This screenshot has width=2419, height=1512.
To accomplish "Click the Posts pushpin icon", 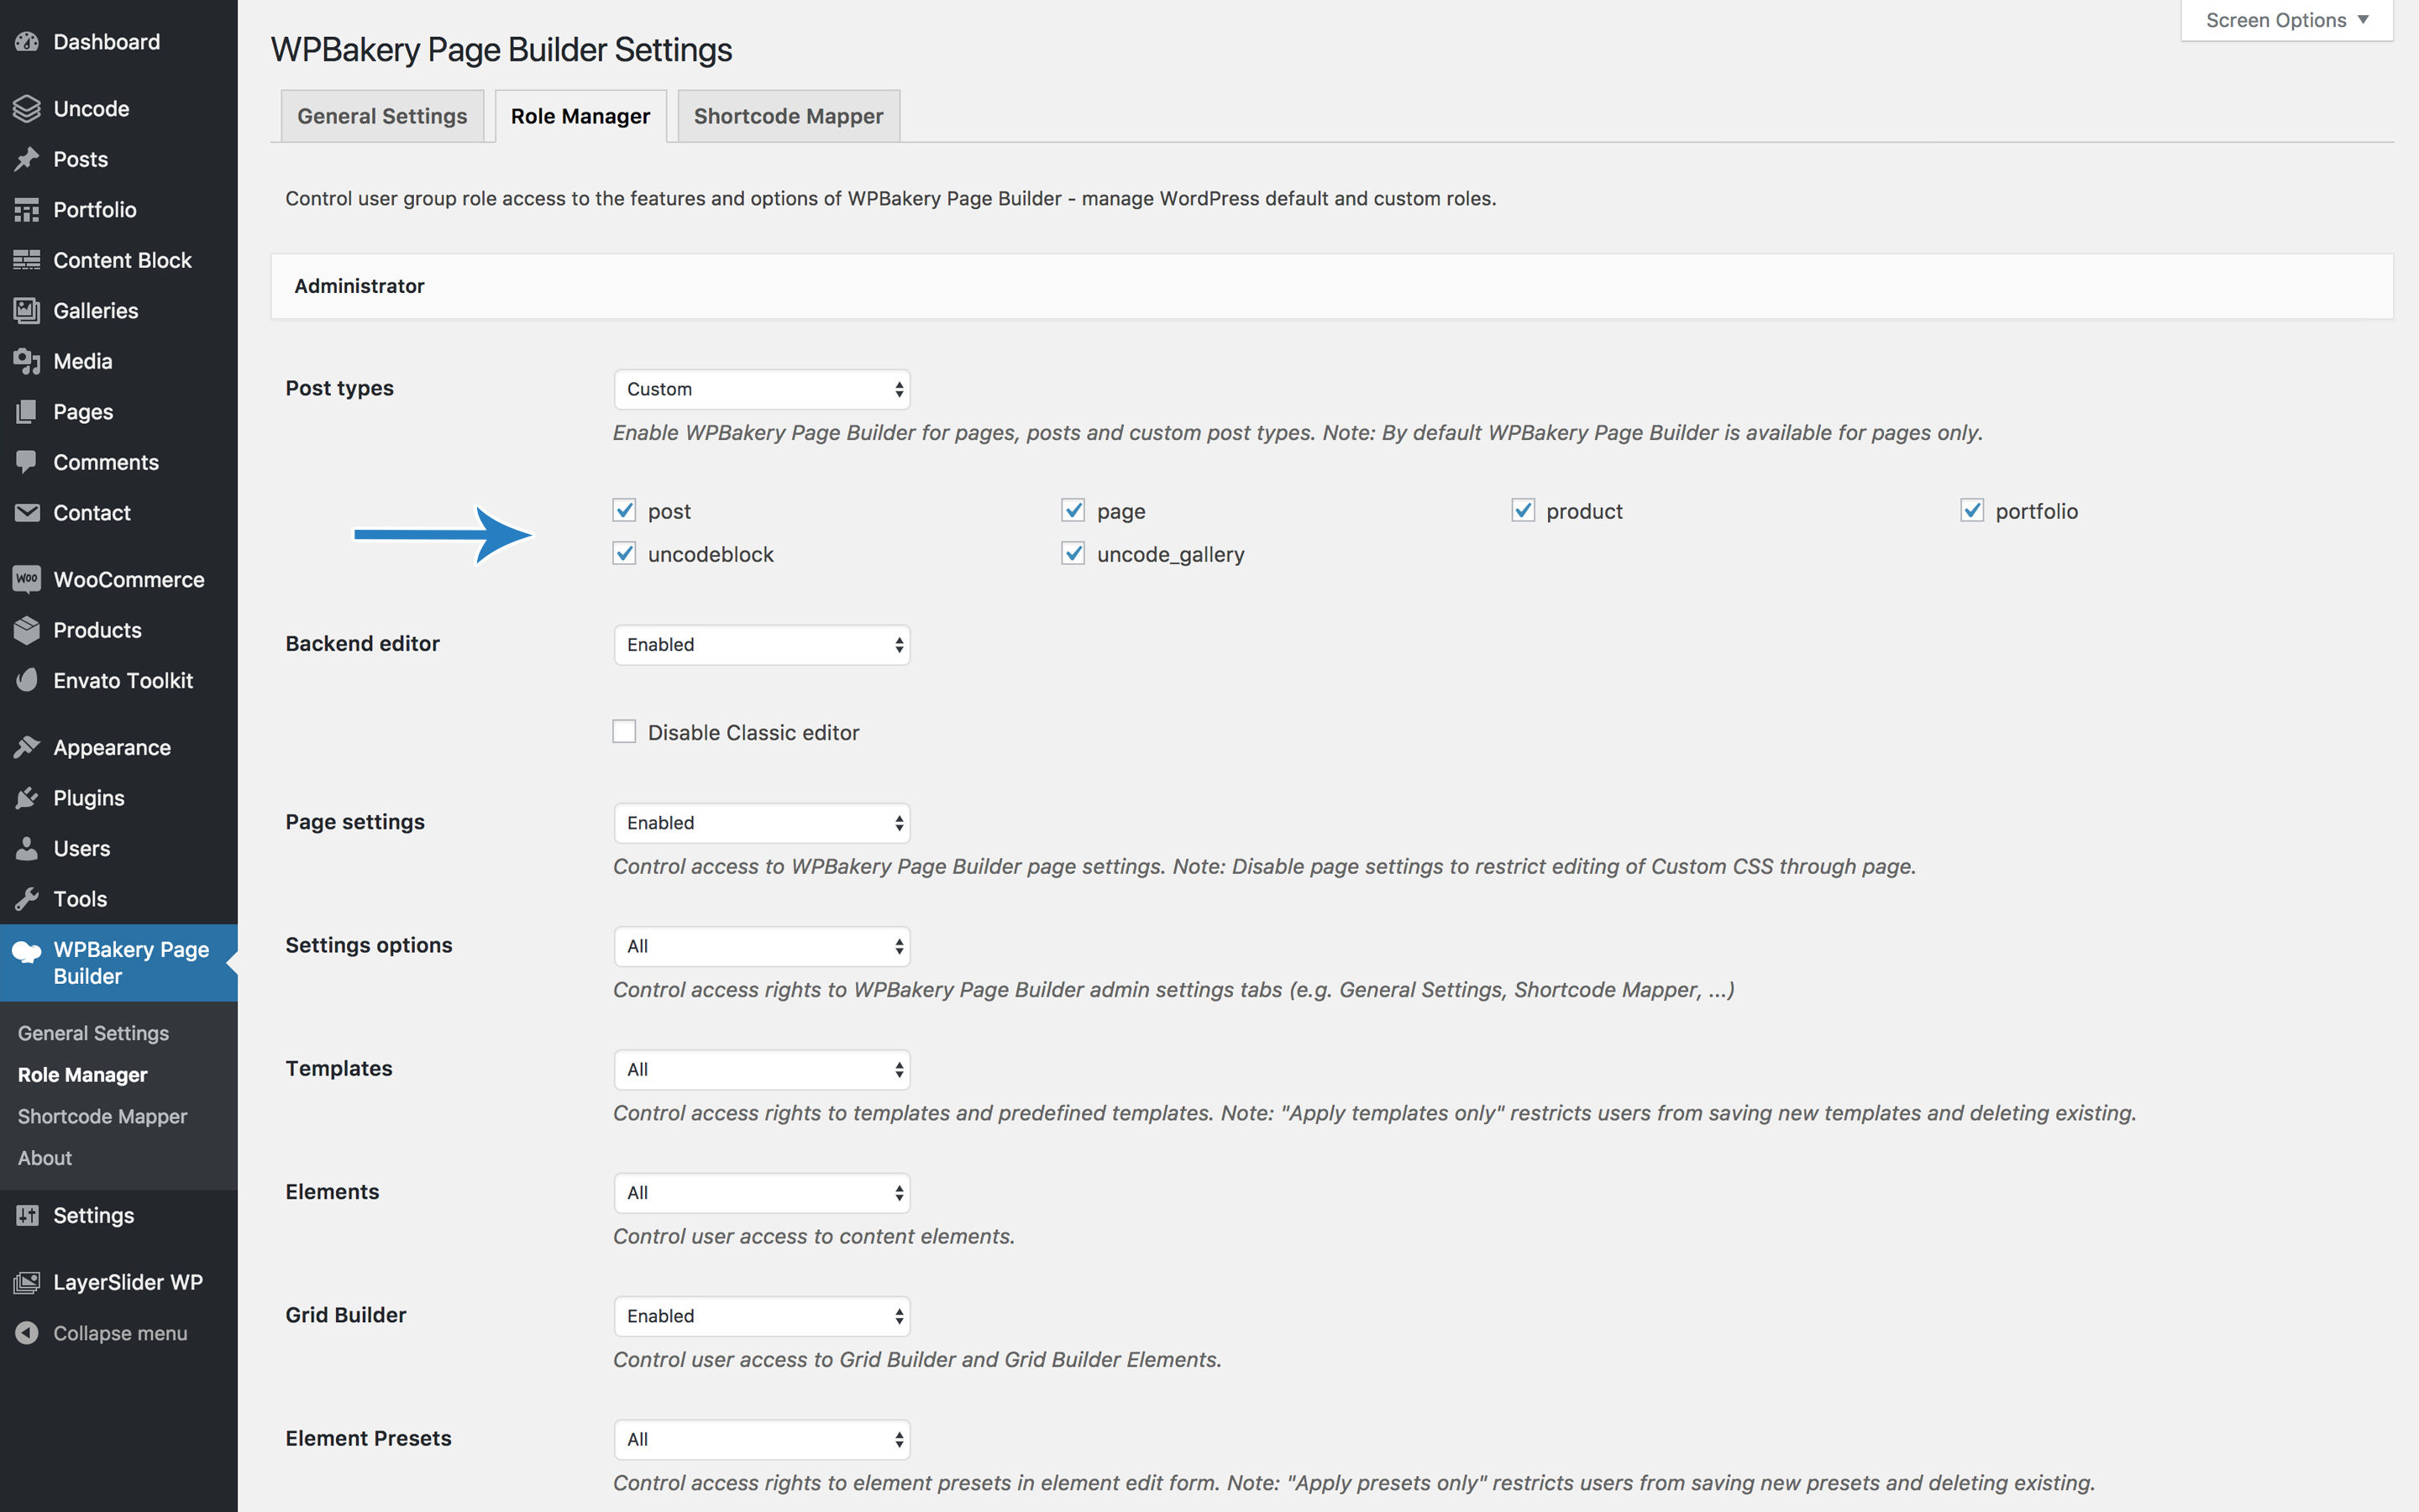I will click(27, 159).
